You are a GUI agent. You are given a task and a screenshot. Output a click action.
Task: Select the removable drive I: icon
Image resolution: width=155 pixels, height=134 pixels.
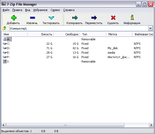point(5,61)
